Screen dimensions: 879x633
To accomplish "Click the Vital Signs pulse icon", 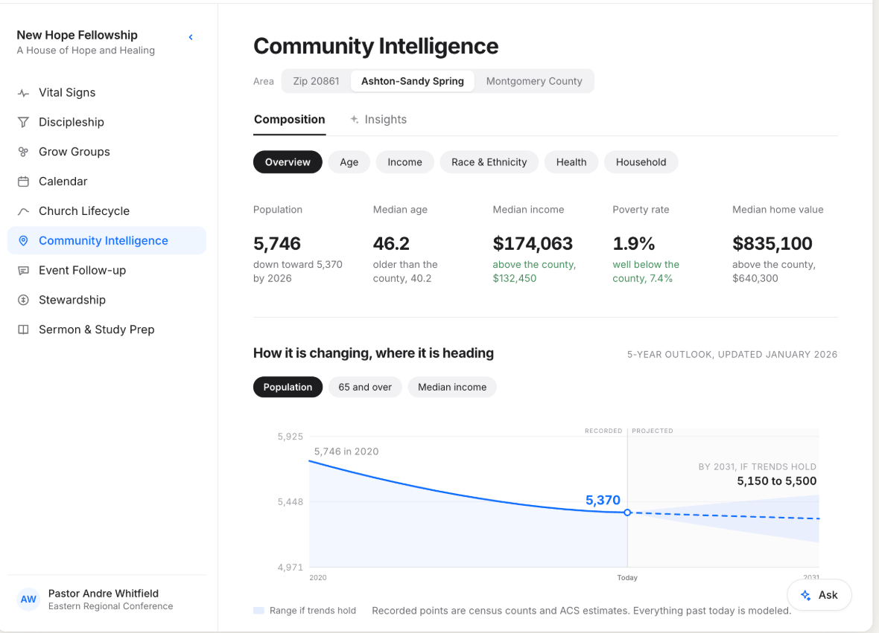I will point(23,93).
